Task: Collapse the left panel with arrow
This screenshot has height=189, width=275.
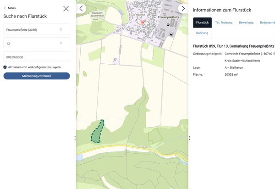Action: pyautogui.click(x=81, y=8)
